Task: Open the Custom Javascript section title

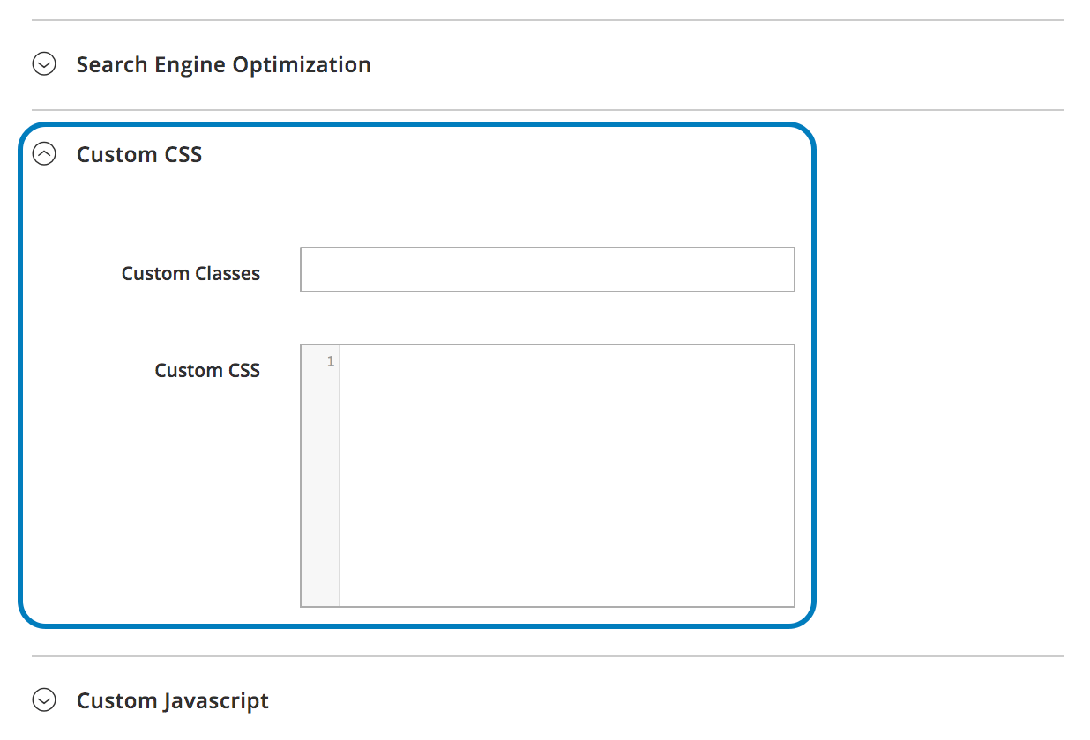Action: pyautogui.click(x=173, y=700)
